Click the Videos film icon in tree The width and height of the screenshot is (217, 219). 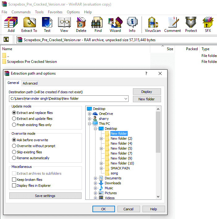click(101, 198)
